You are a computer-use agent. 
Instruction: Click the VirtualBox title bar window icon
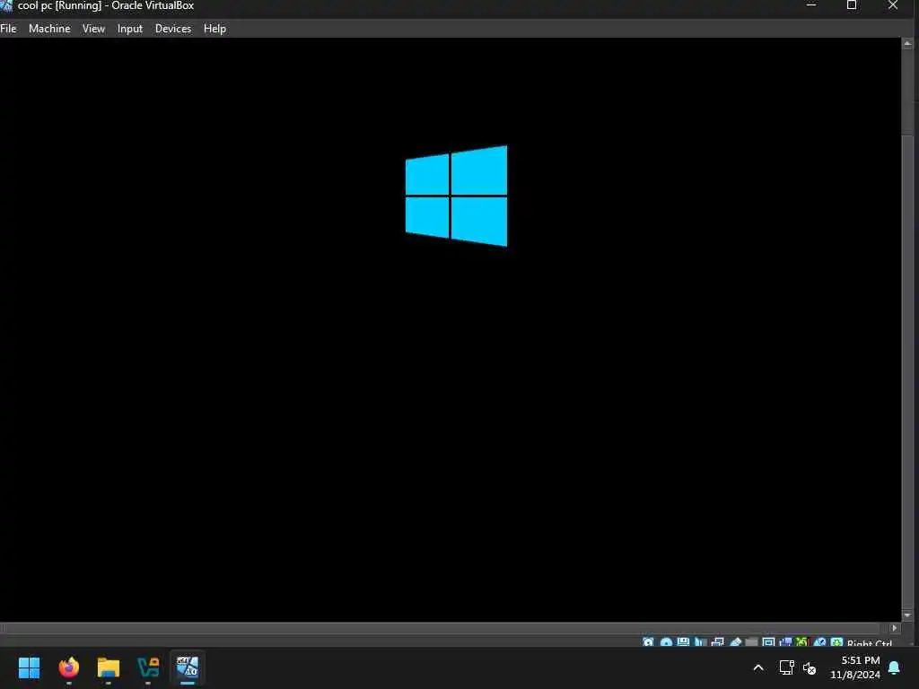[6, 5]
